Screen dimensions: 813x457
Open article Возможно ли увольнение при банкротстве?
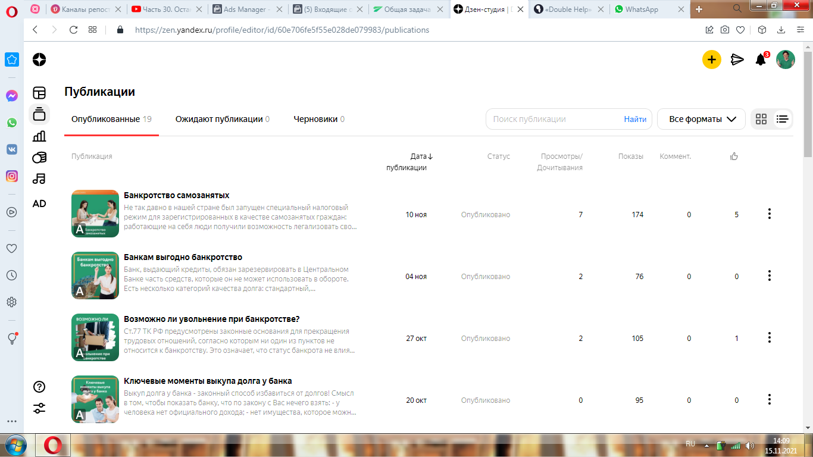click(x=211, y=319)
